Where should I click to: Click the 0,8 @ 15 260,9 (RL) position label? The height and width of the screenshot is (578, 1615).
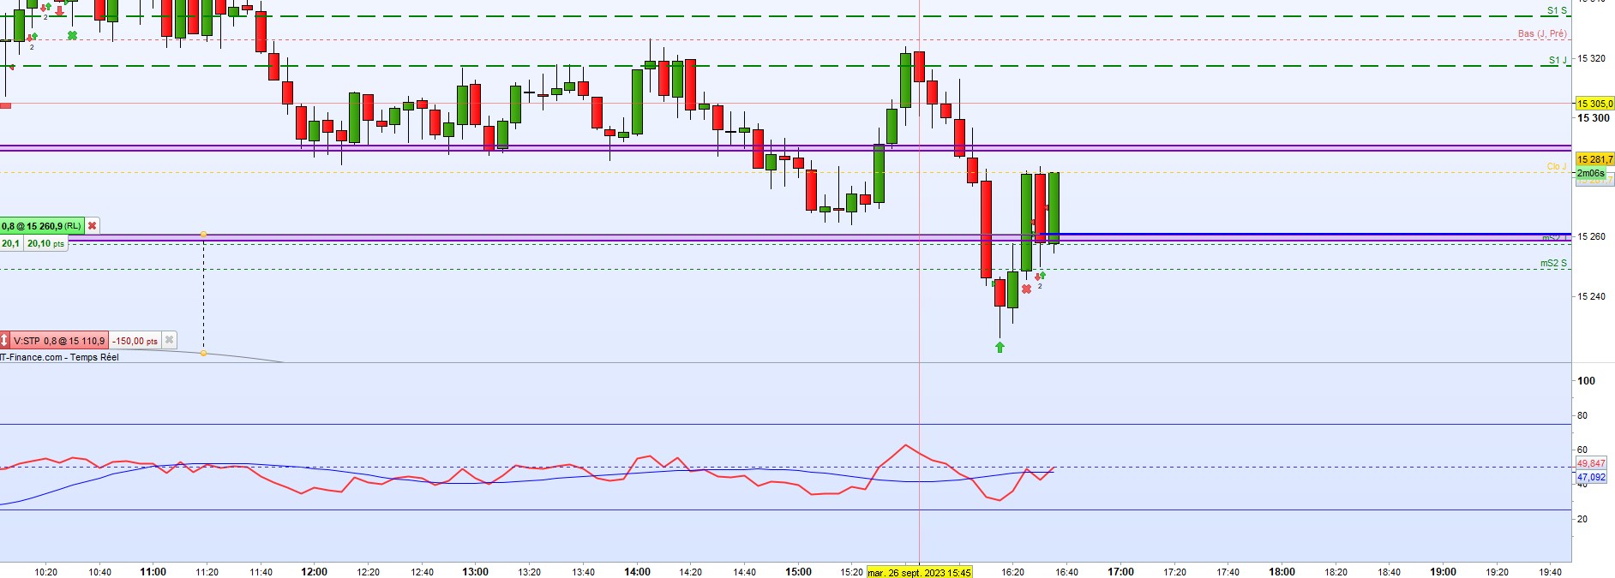[x=42, y=226]
